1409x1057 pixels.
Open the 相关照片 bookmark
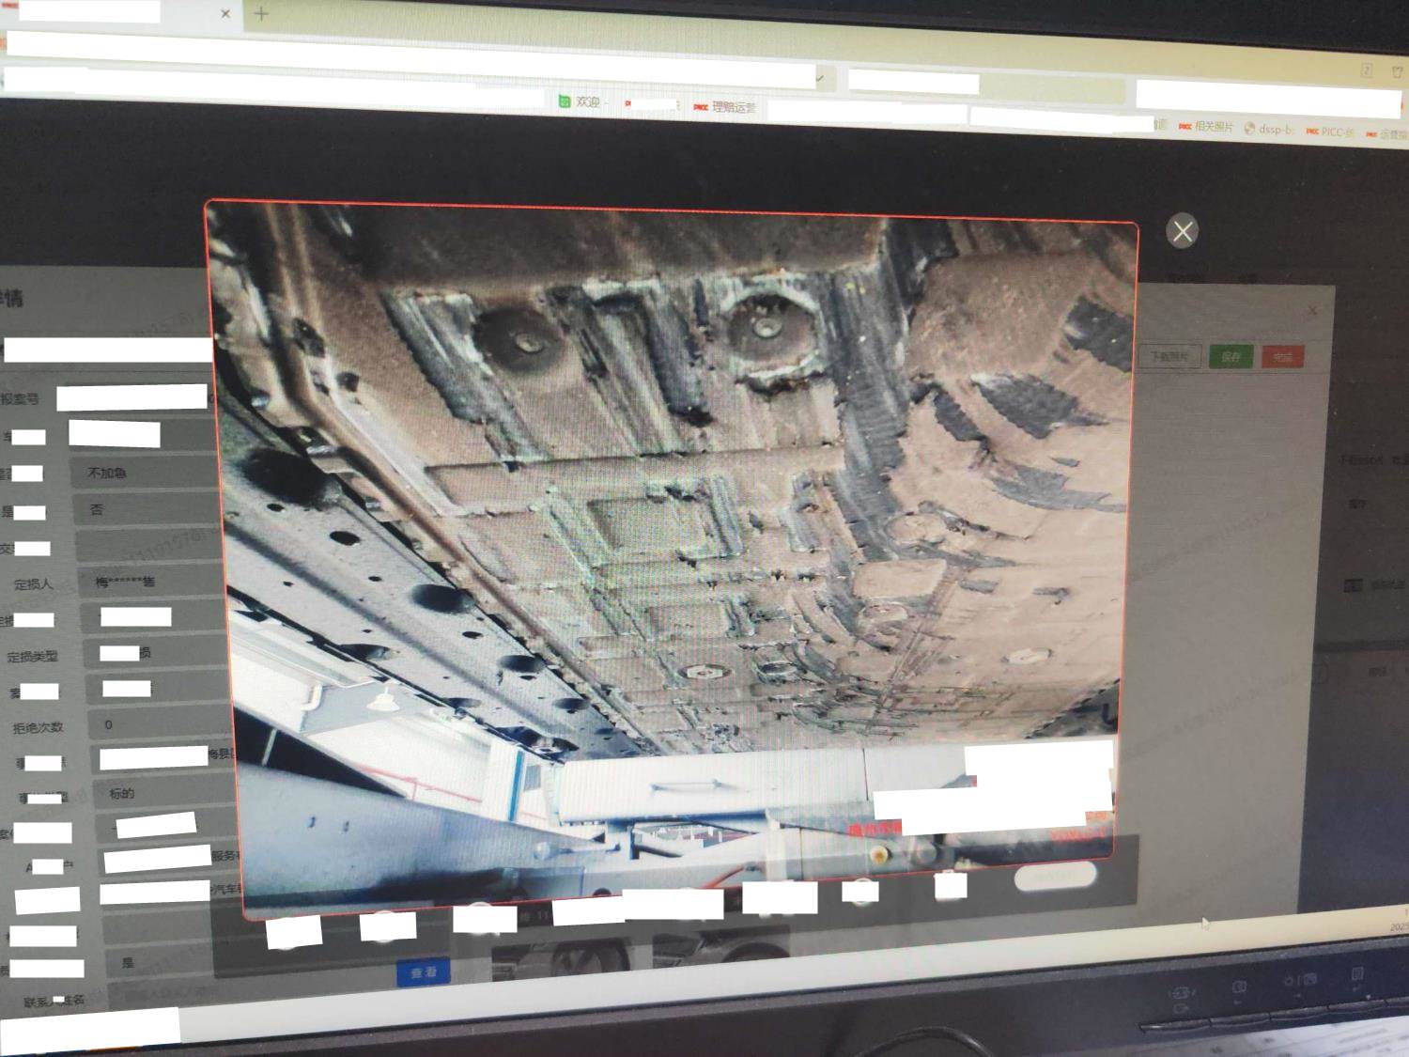[x=1206, y=126]
